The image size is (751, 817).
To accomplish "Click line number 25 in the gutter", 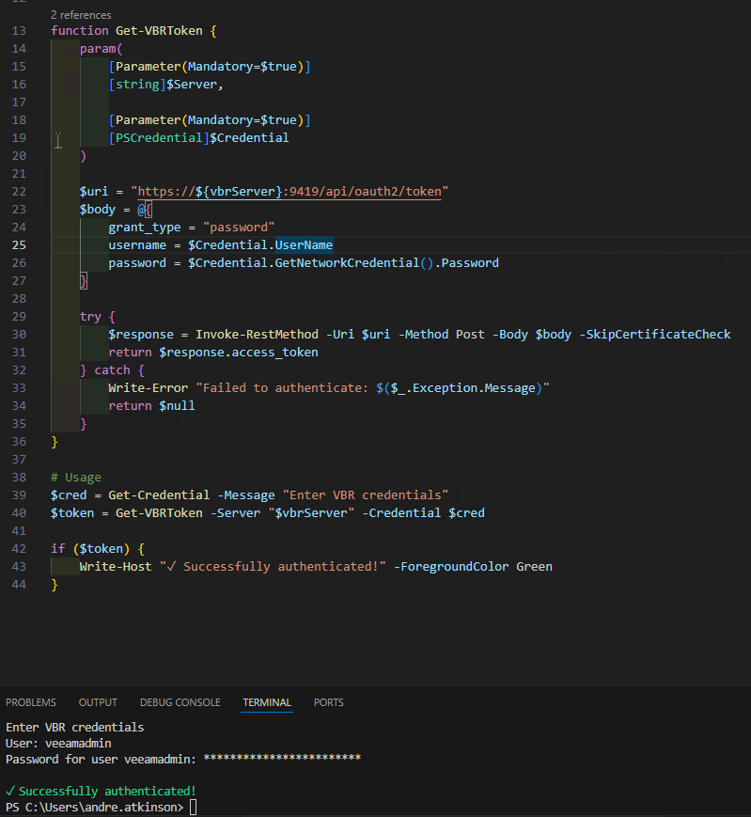I will tap(21, 245).
